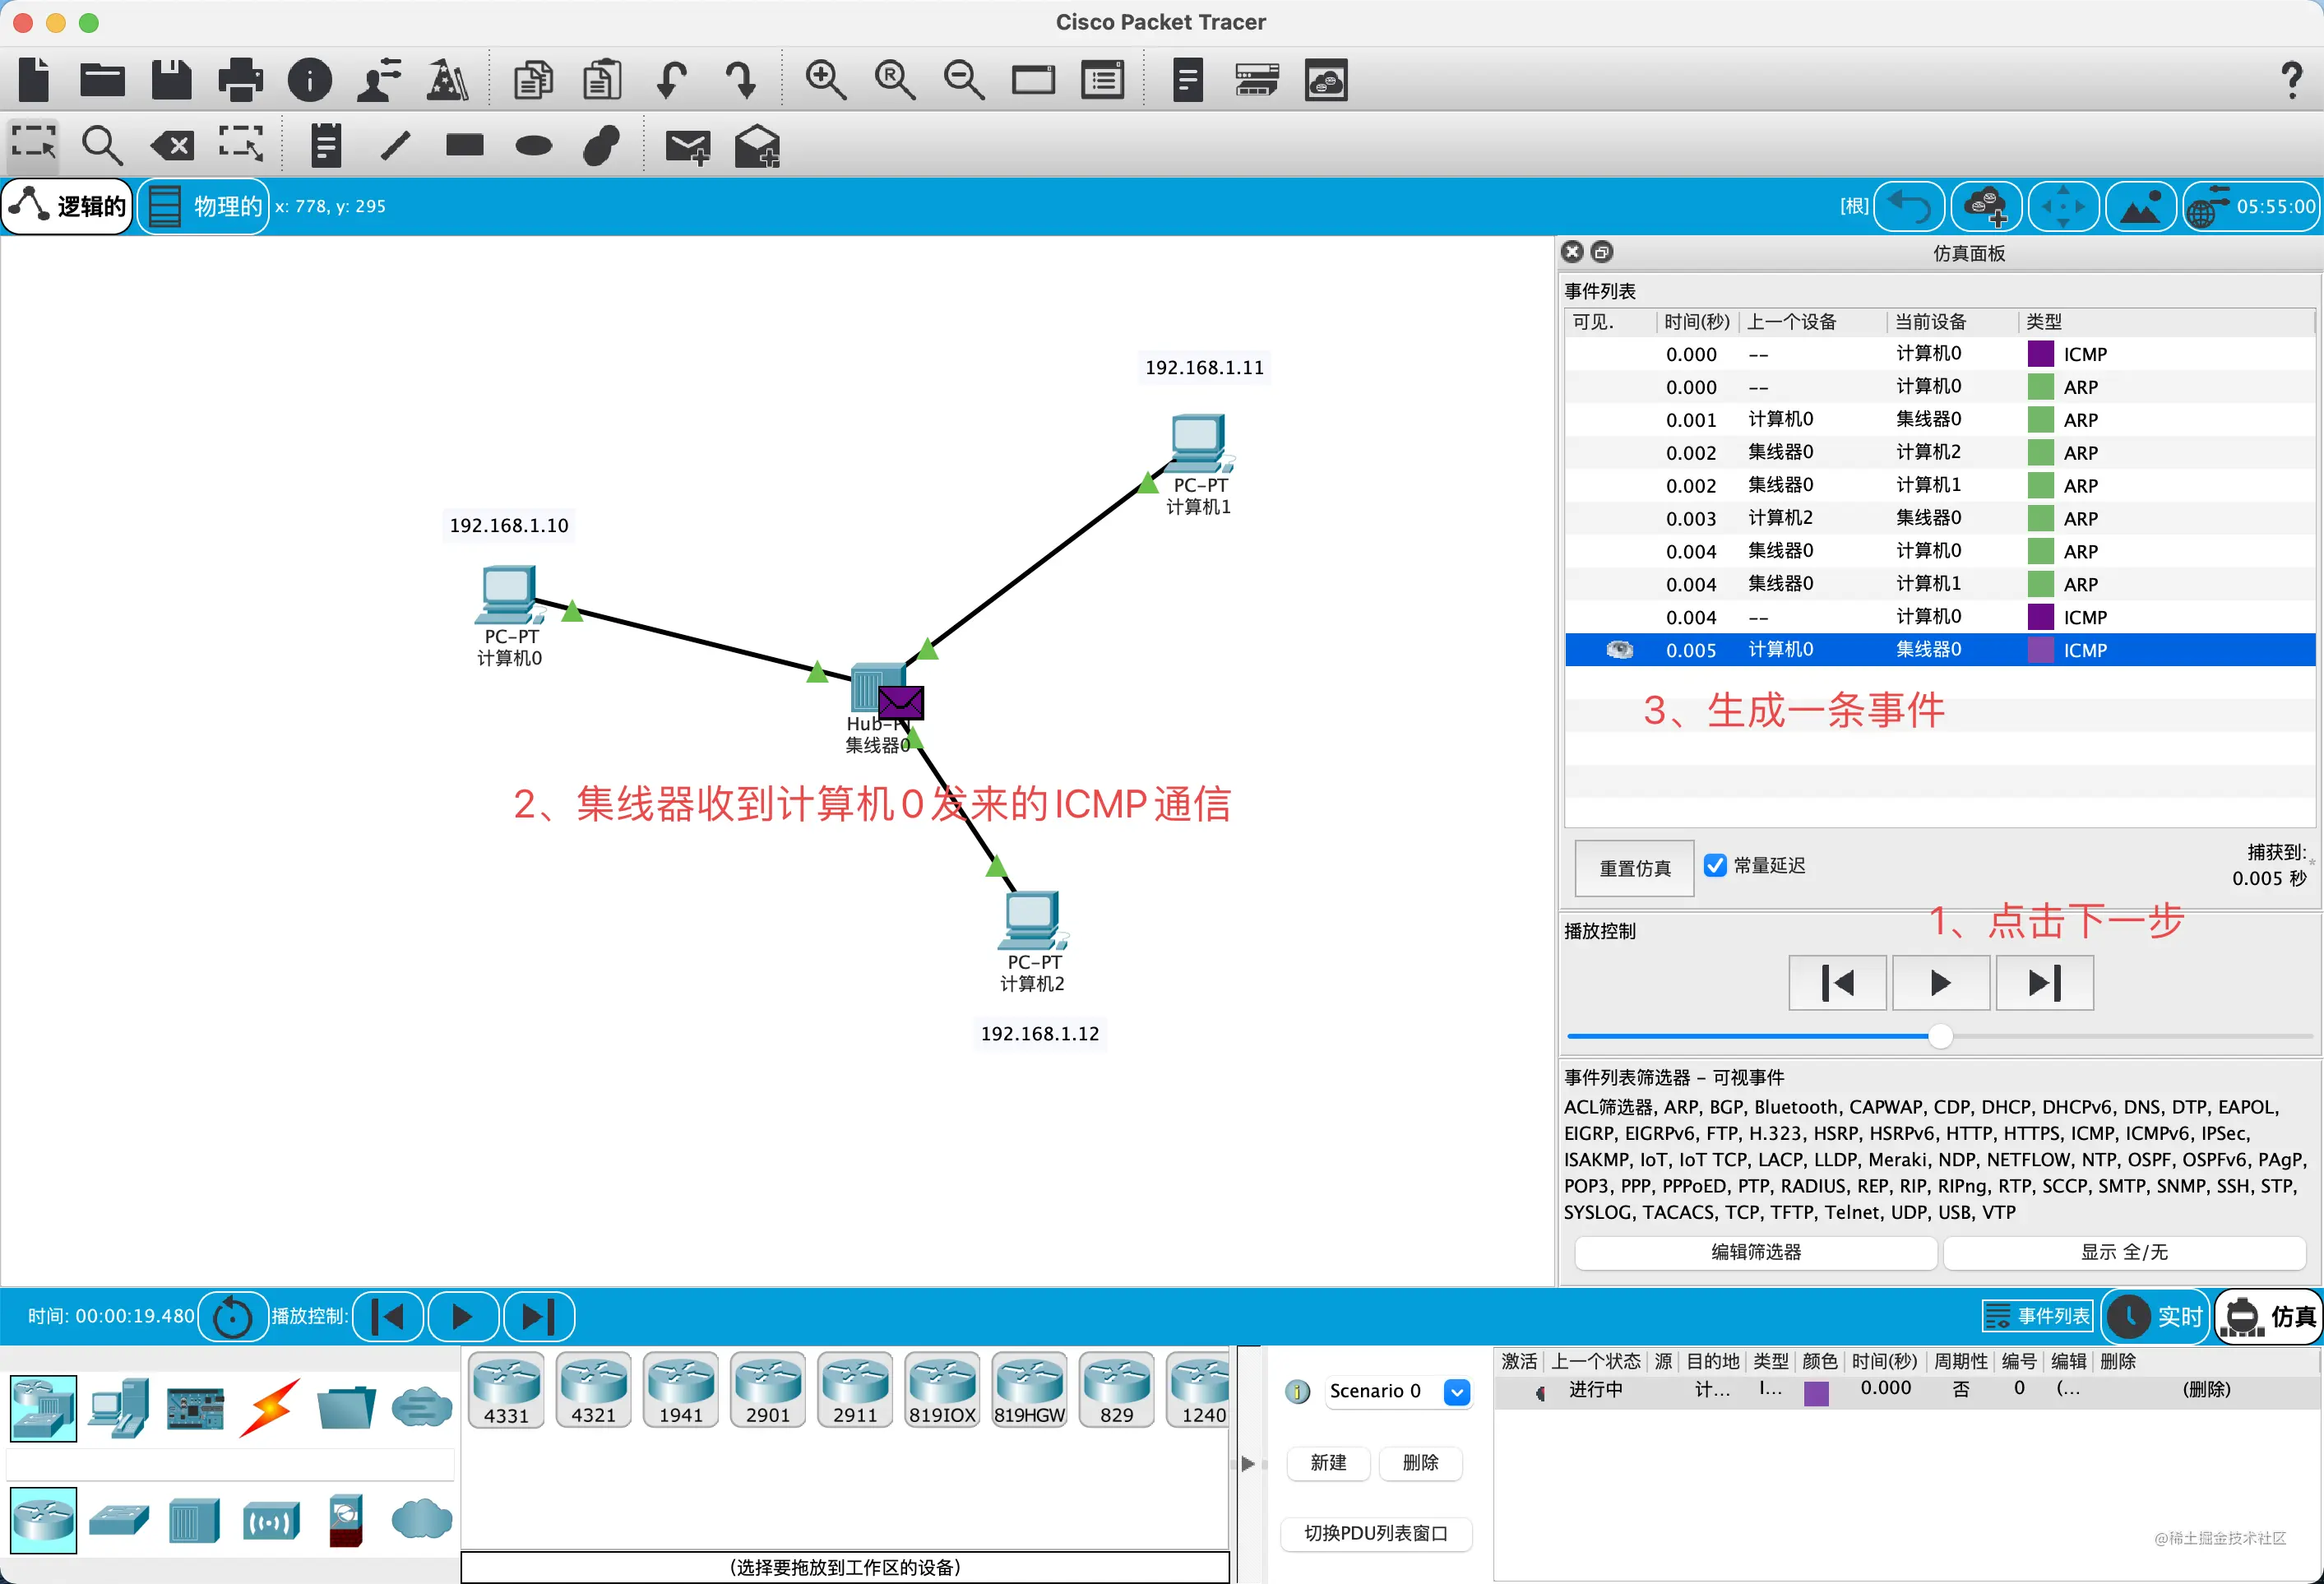Select the Place Note tool
Image resolution: width=2324 pixels, height=1584 pixels.
(326, 146)
